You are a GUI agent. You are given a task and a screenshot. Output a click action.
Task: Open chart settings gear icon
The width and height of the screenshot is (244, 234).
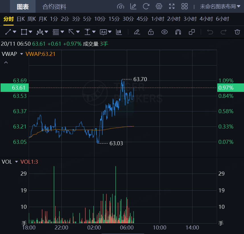click(x=159, y=6)
